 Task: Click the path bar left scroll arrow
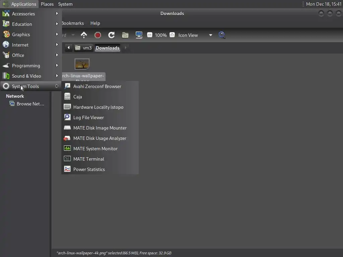tap(68, 48)
